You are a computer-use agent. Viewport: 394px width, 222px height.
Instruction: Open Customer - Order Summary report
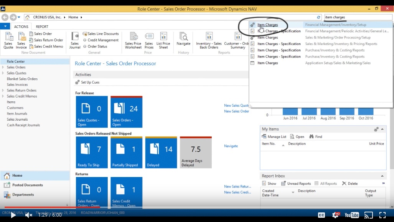[x=236, y=41]
